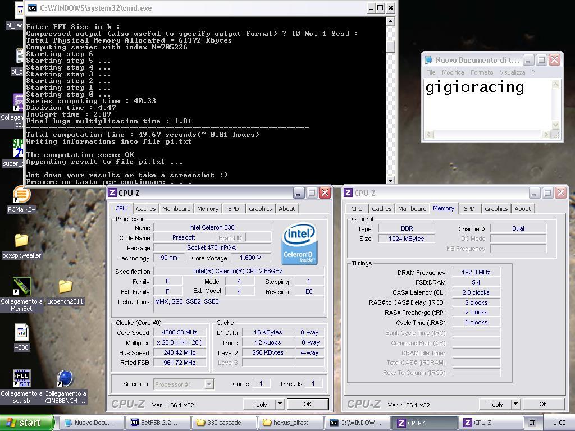Image resolution: width=575 pixels, height=431 pixels.
Task: Switch to CPU tab in right CPU-Z window
Action: (x=357, y=209)
